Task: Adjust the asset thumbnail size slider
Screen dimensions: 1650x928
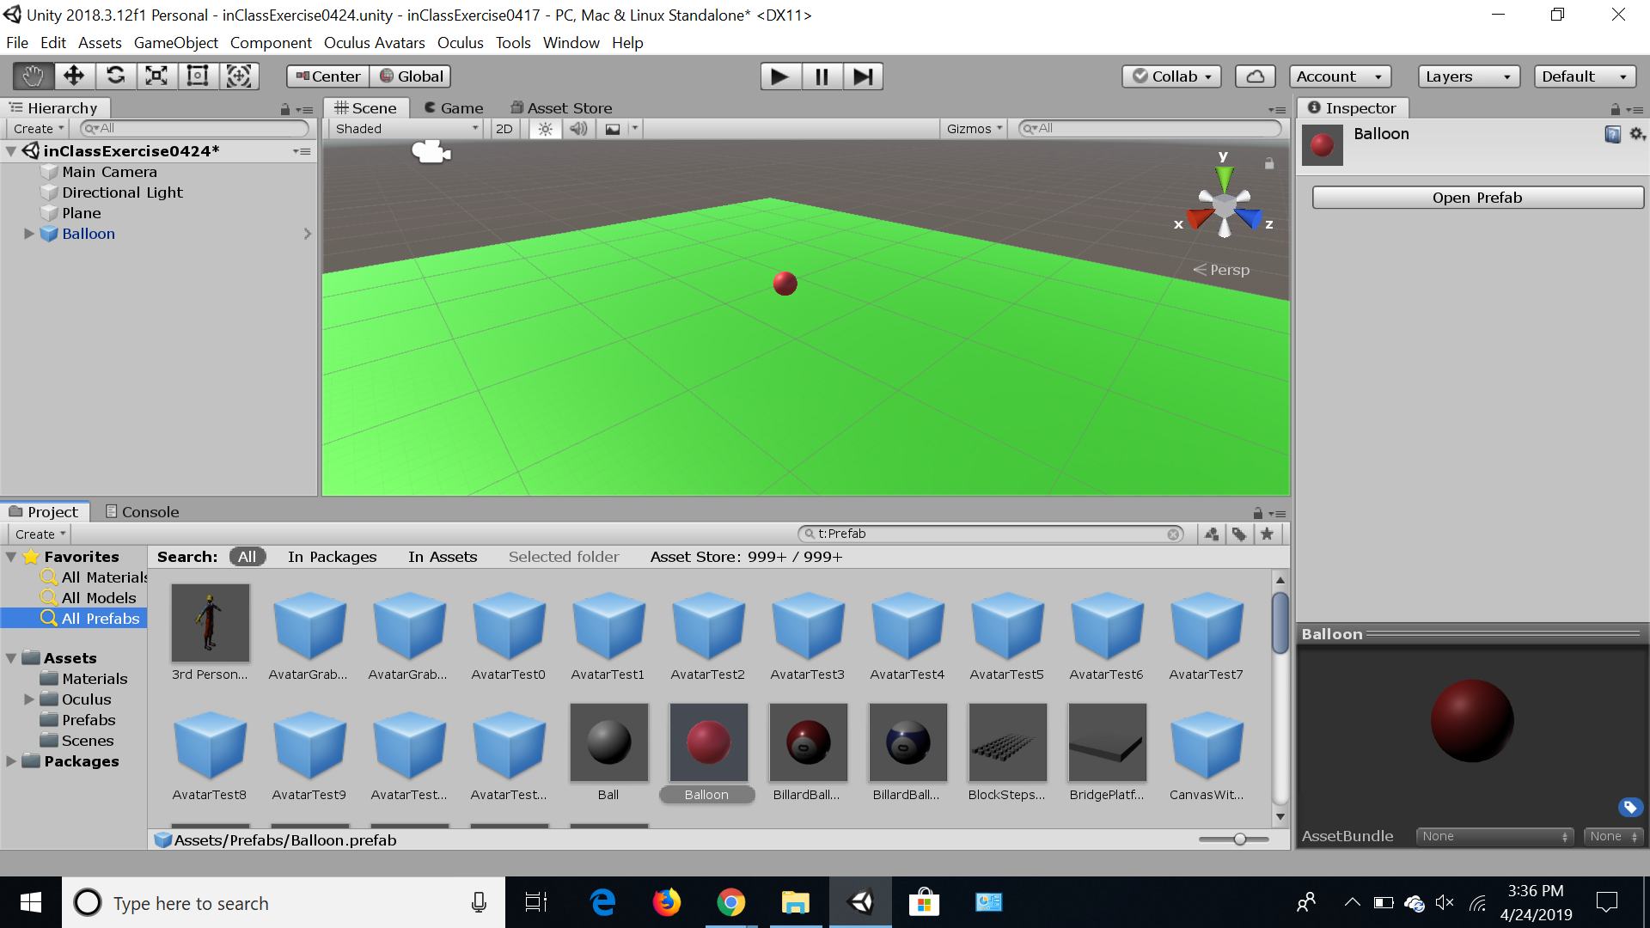Action: pyautogui.click(x=1239, y=839)
